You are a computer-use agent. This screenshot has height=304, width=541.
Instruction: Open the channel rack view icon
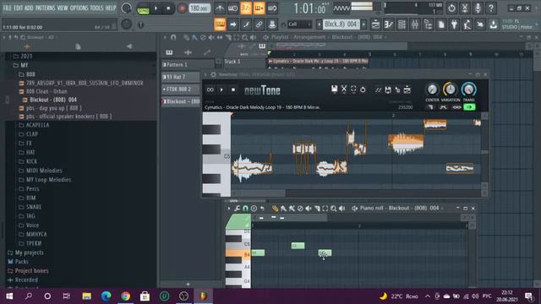(402, 24)
